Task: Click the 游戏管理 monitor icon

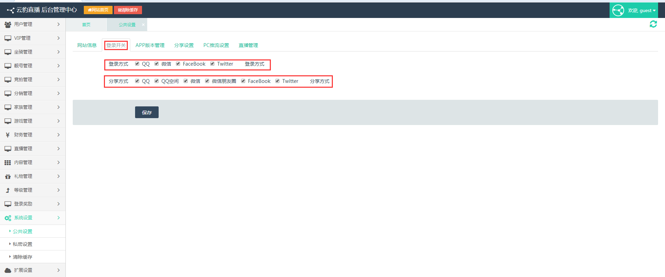Action: (8, 121)
